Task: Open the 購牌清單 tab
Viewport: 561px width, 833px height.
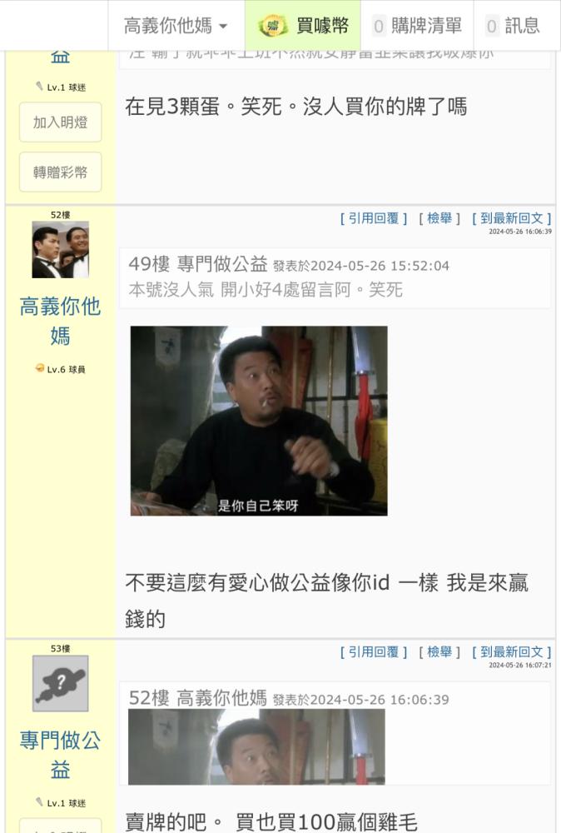Action: click(417, 26)
